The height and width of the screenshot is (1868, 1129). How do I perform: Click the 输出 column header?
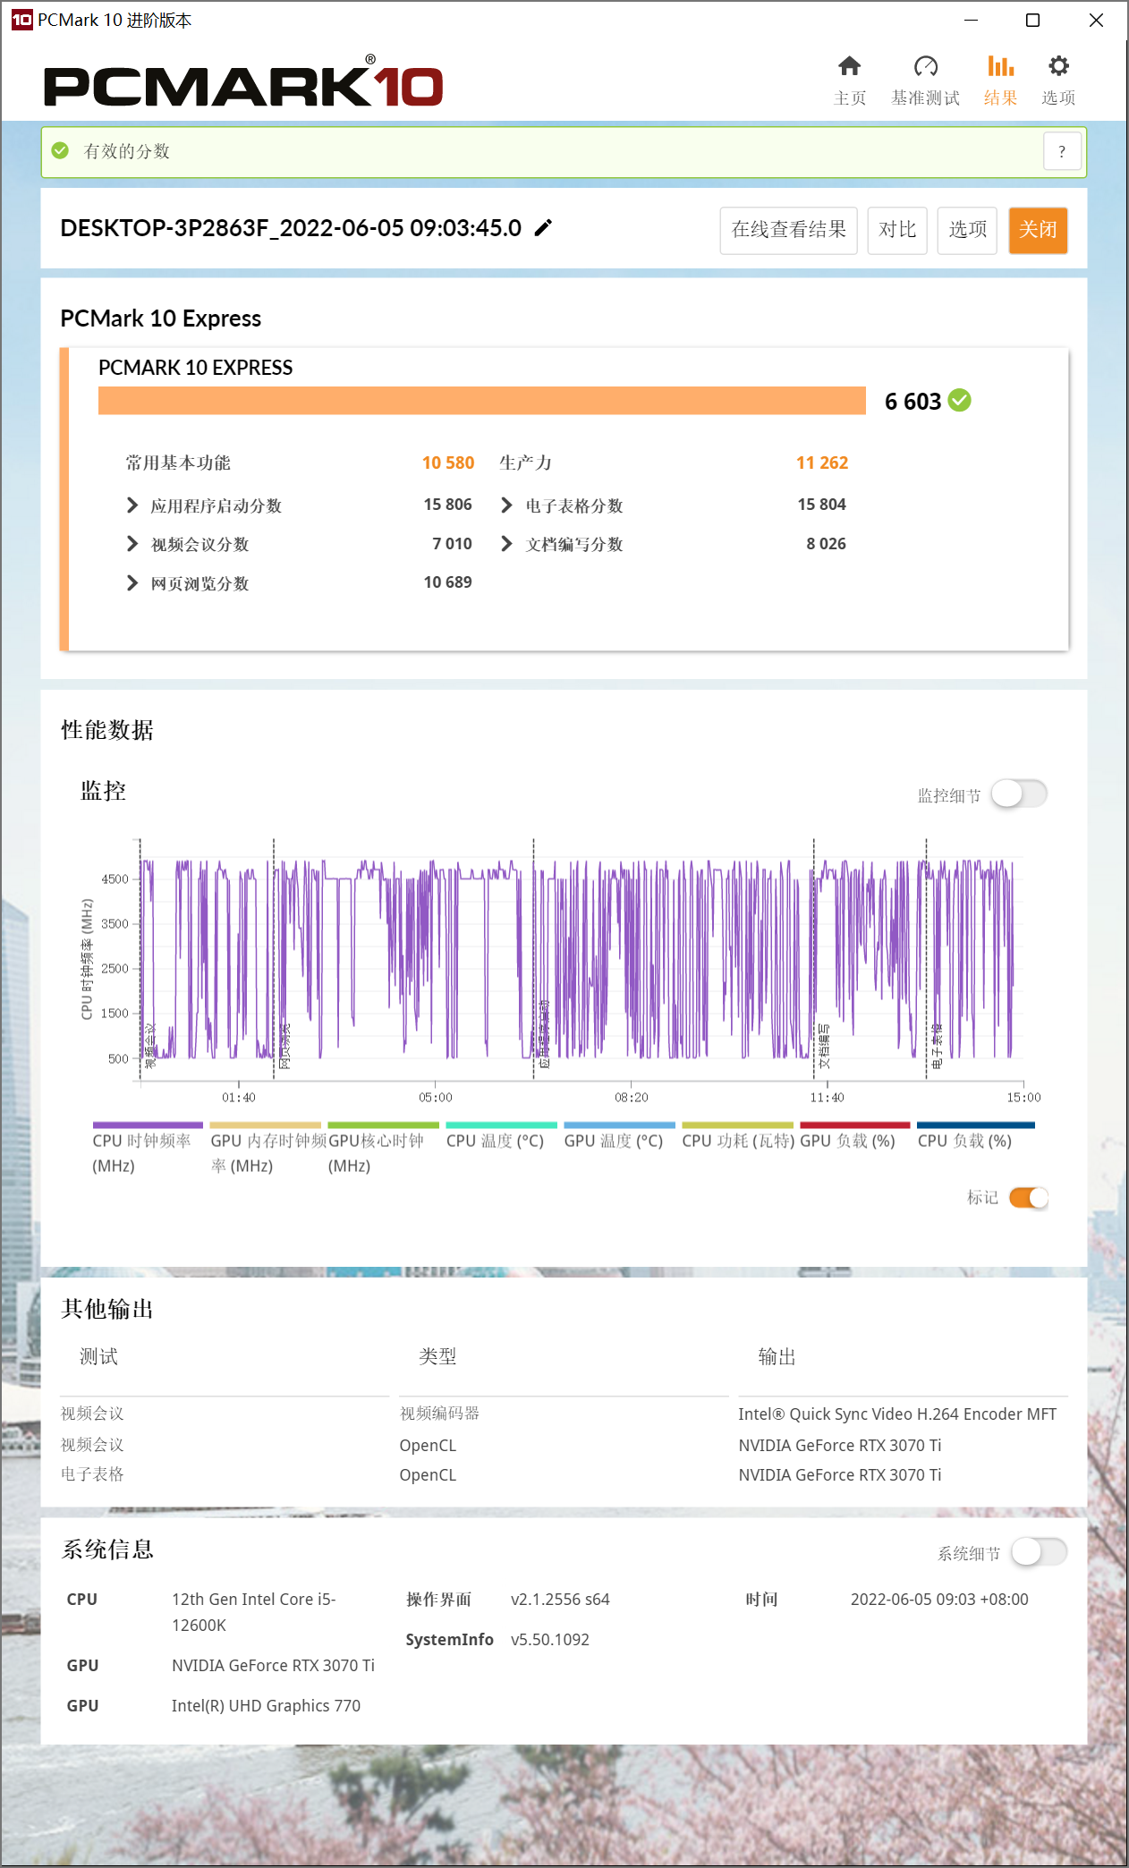click(777, 1357)
